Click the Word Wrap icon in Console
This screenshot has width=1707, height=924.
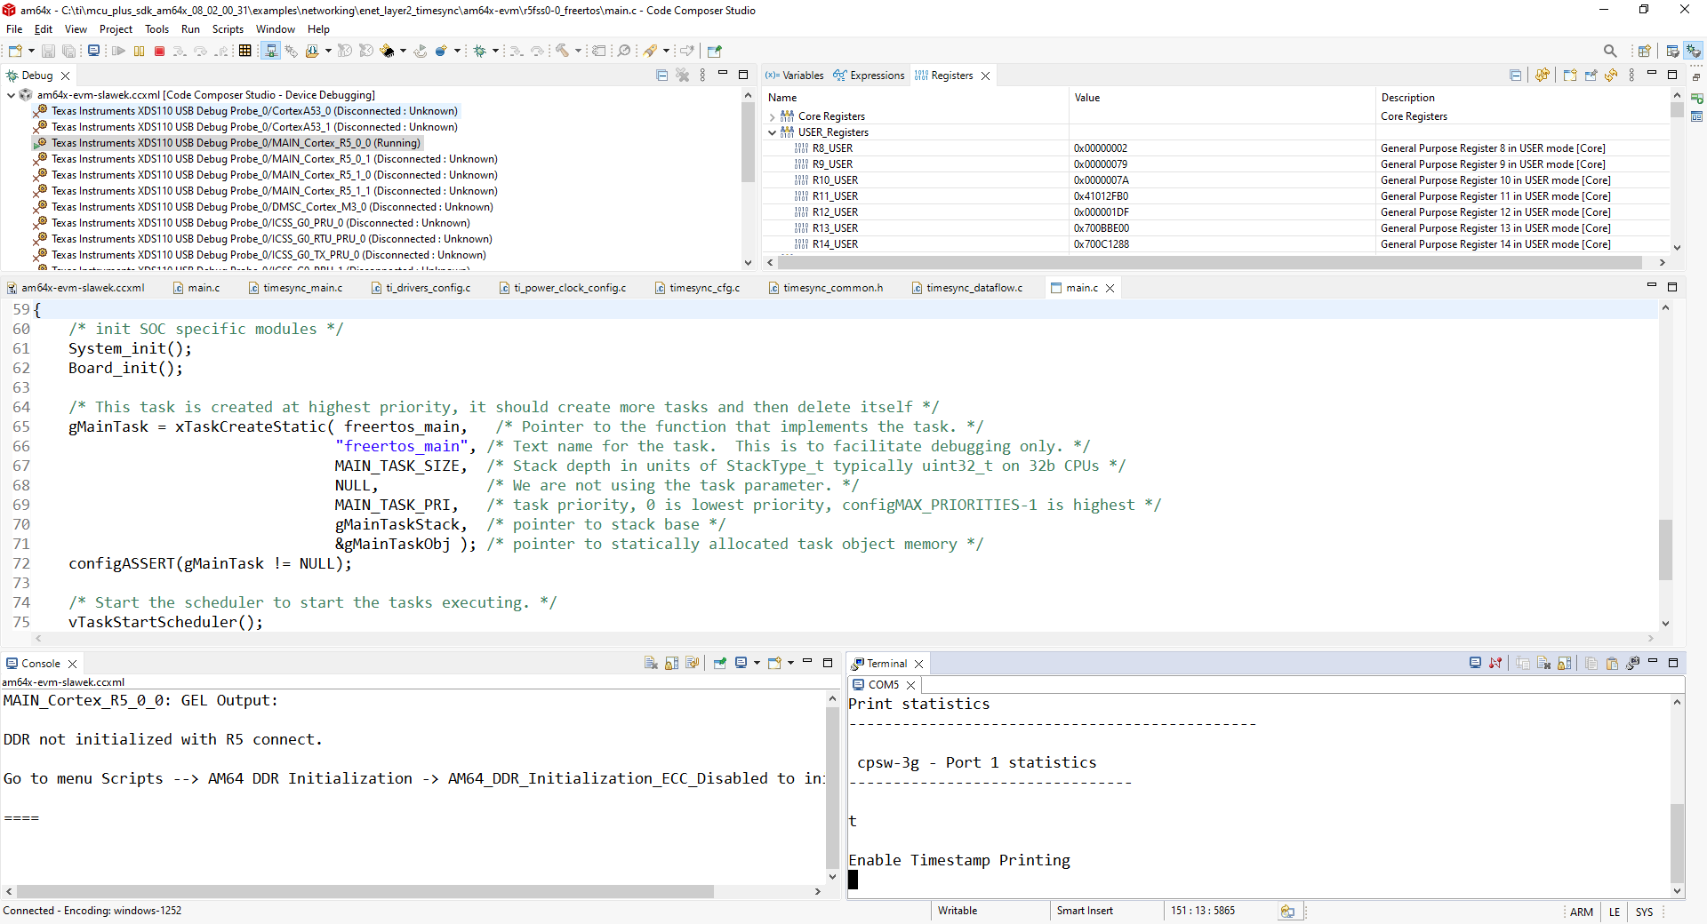pyautogui.click(x=693, y=663)
